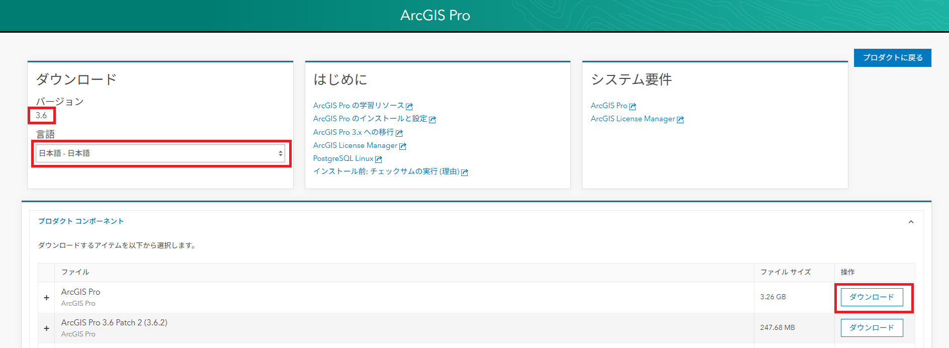The height and width of the screenshot is (348, 949).
Task: Click external link icon beside チェックサムの実行 (理由)
Action: coord(465,172)
